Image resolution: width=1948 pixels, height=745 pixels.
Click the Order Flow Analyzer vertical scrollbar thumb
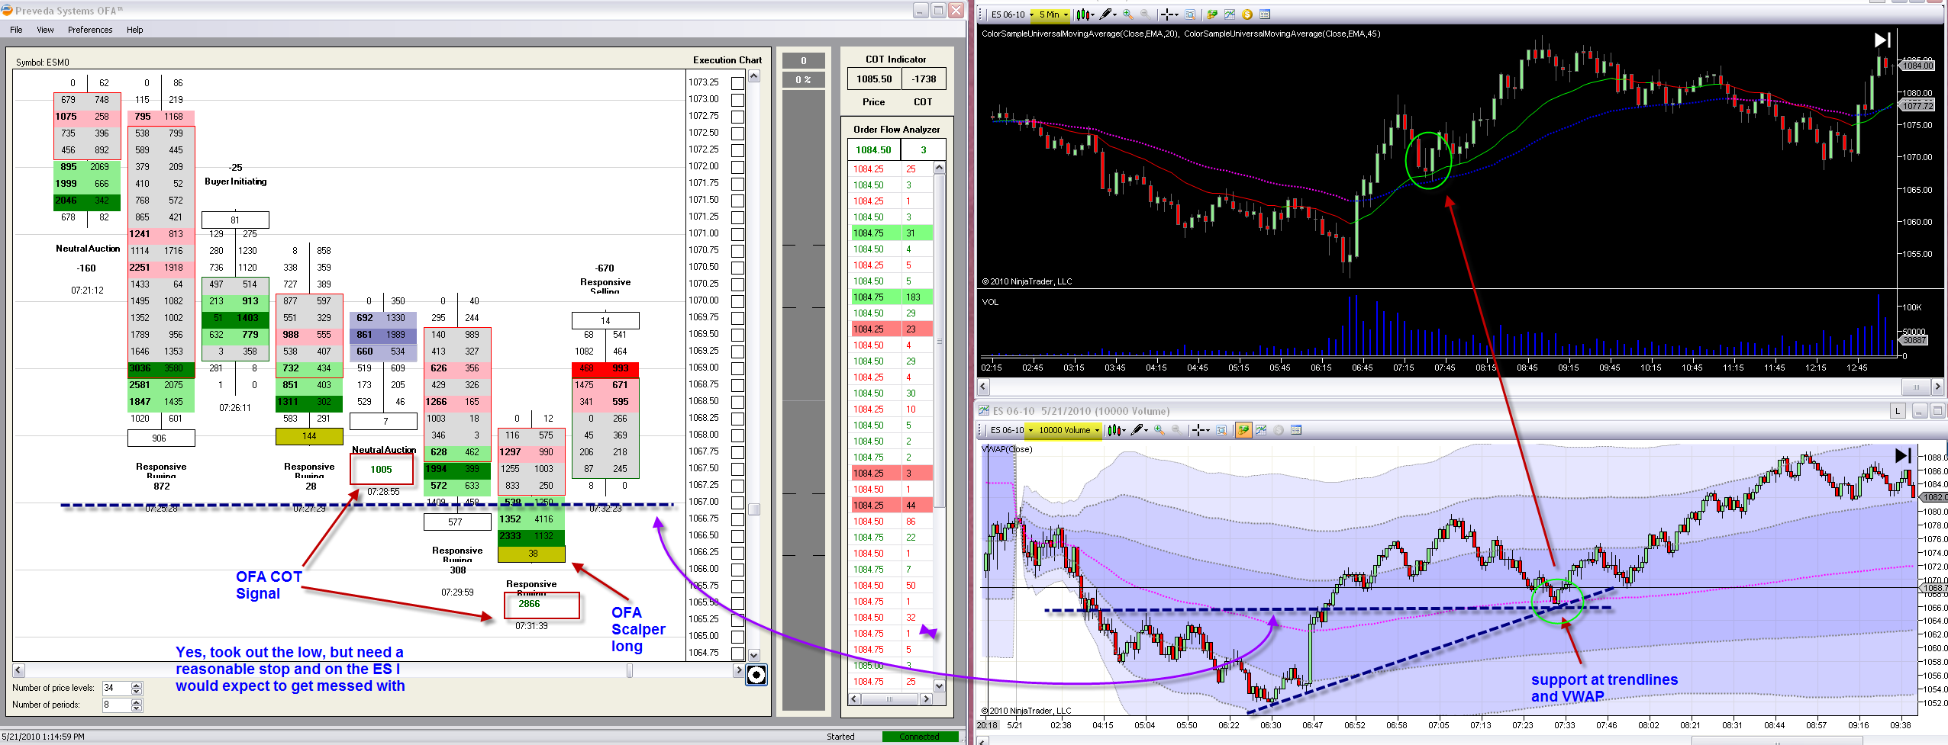click(940, 341)
